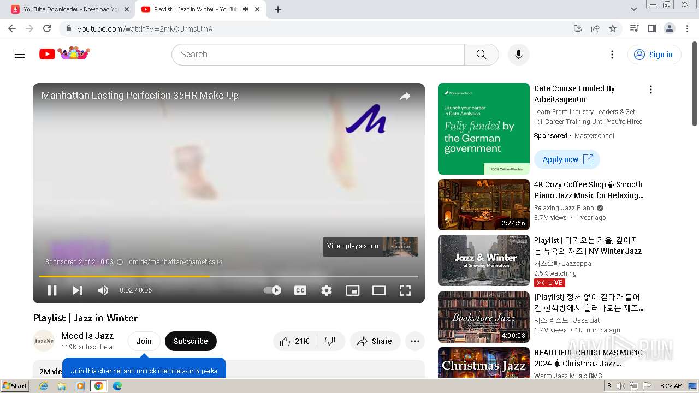699x393 pixels.
Task: Visit dm.de/manhattan-cosmetics advertiser link
Action: point(175,262)
